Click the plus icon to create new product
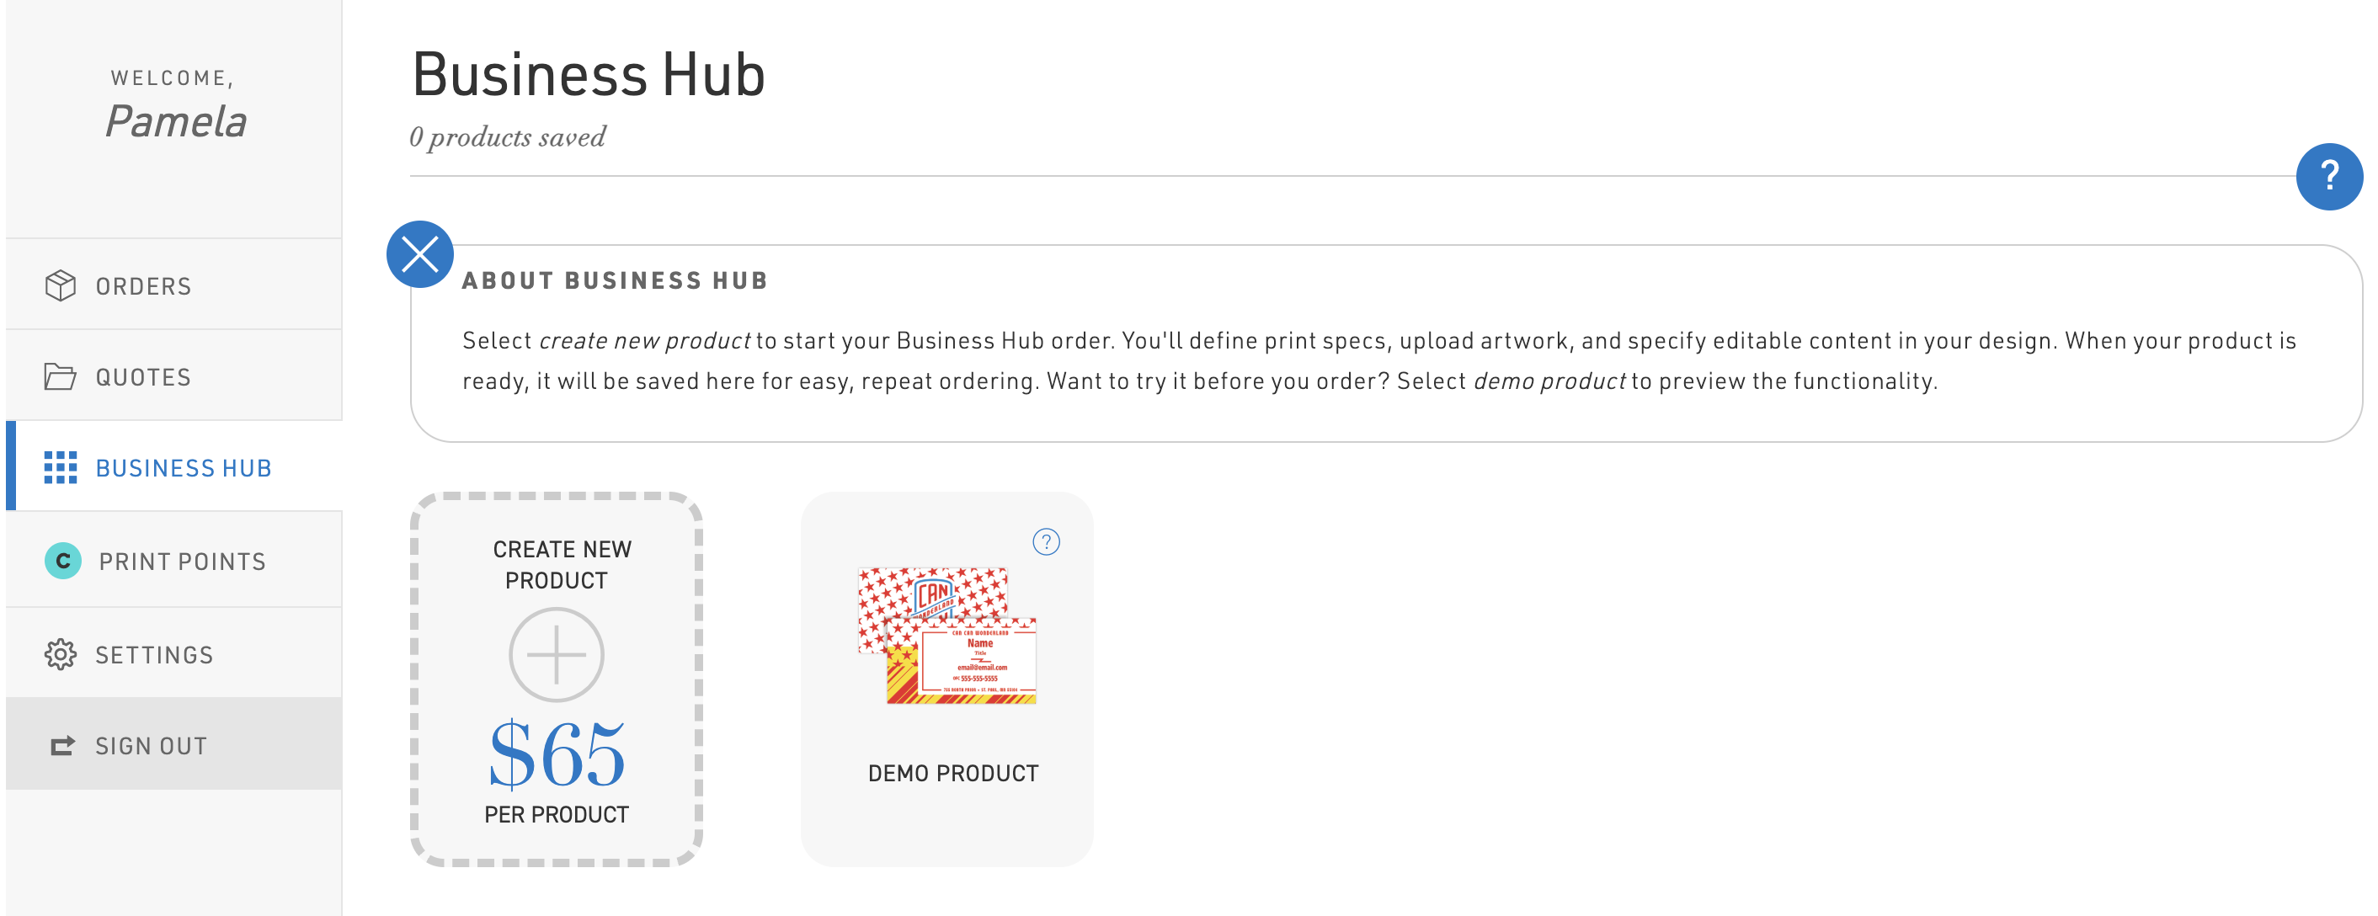The height and width of the screenshot is (916, 2378). [556, 654]
